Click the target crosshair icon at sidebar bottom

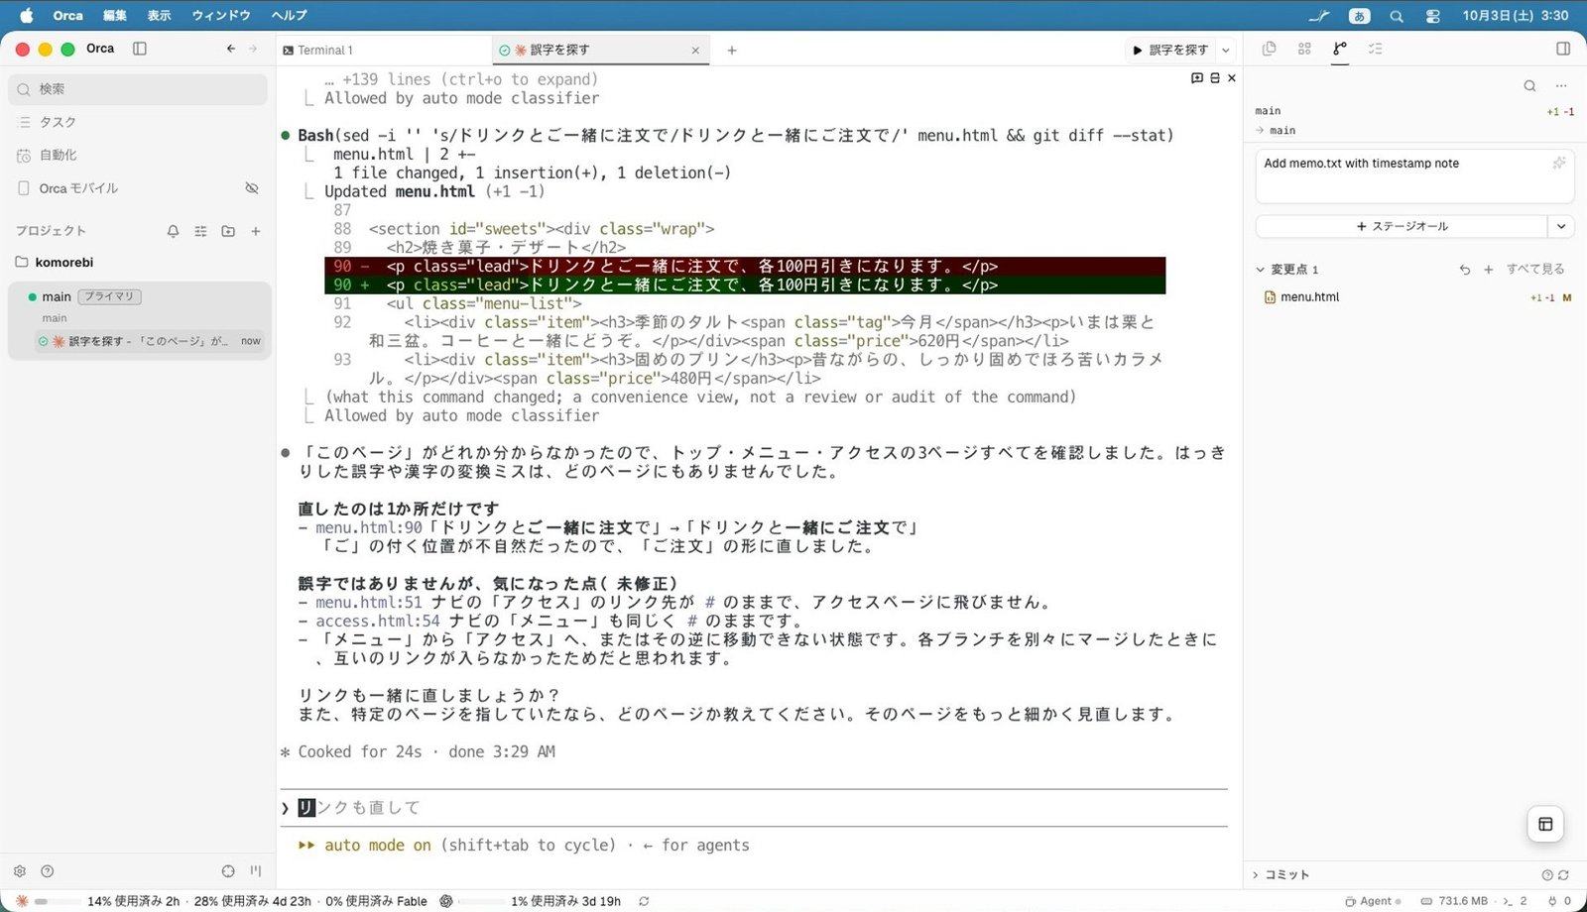click(x=228, y=871)
